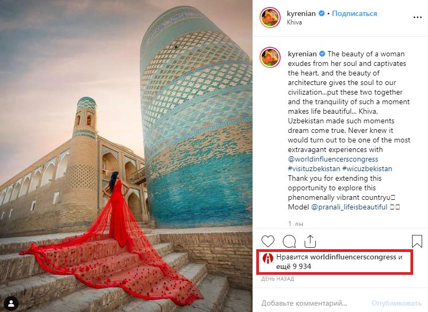Save post with the bookmark icon
This screenshot has height=312, width=428.
pos(417,241)
